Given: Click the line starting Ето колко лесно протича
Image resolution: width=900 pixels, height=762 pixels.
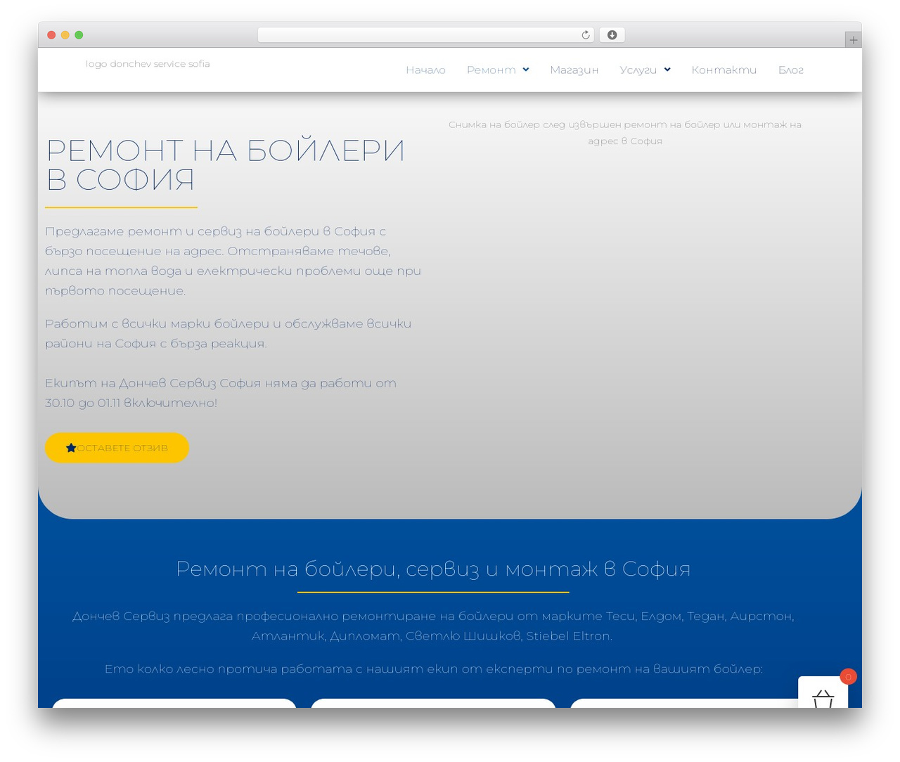Looking at the screenshot, I should pos(434,669).
